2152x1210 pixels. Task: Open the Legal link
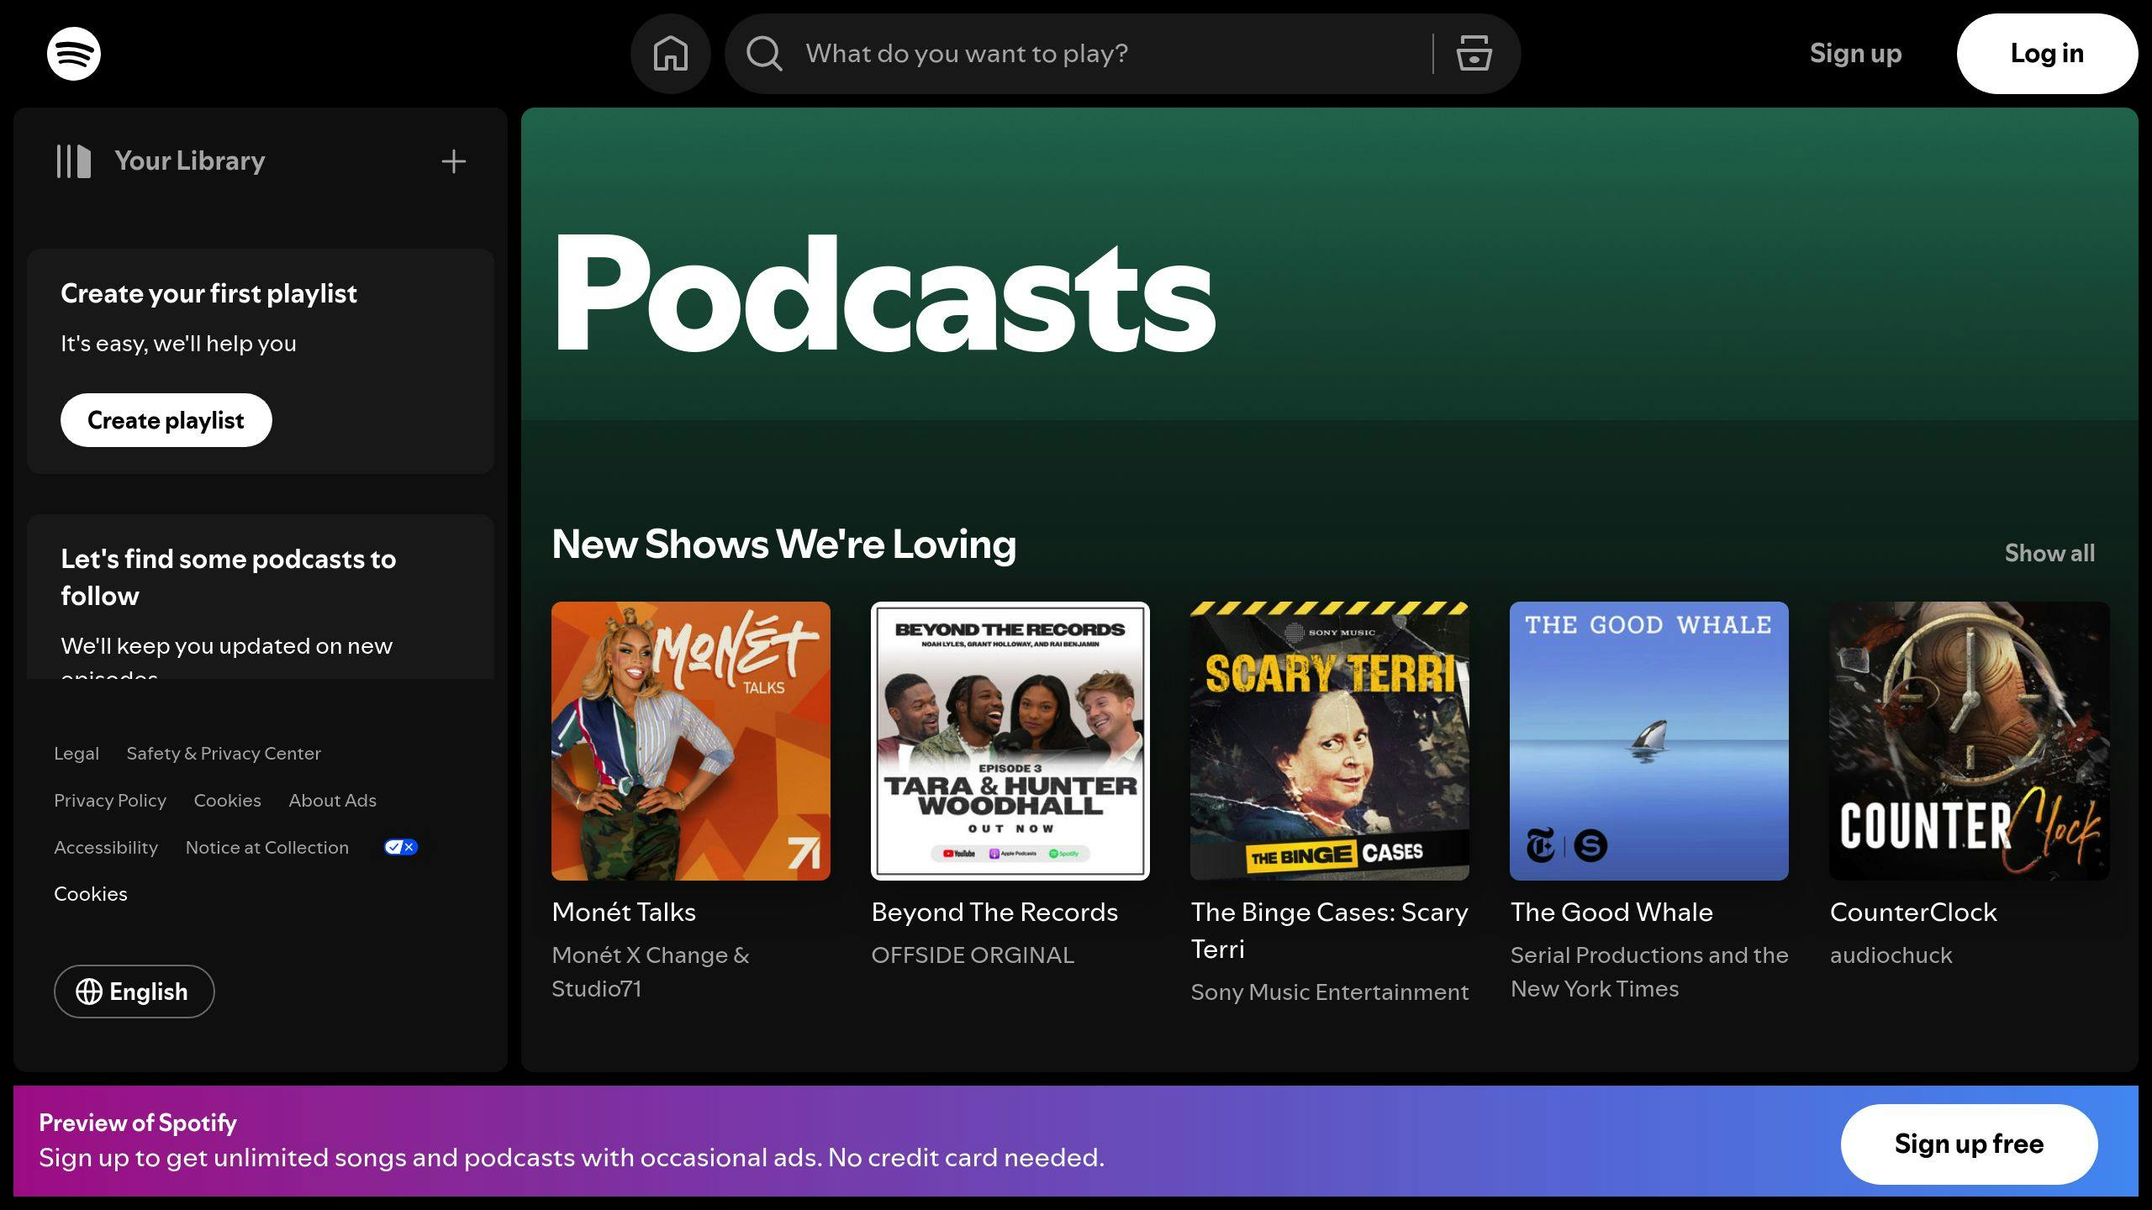[76, 754]
